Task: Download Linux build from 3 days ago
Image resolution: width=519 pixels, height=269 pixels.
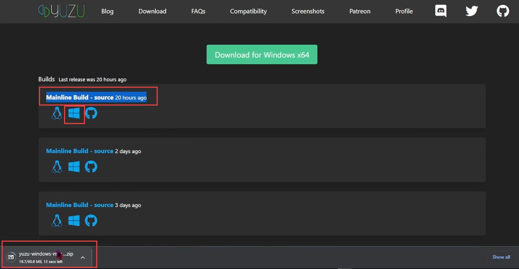Action: (57, 221)
